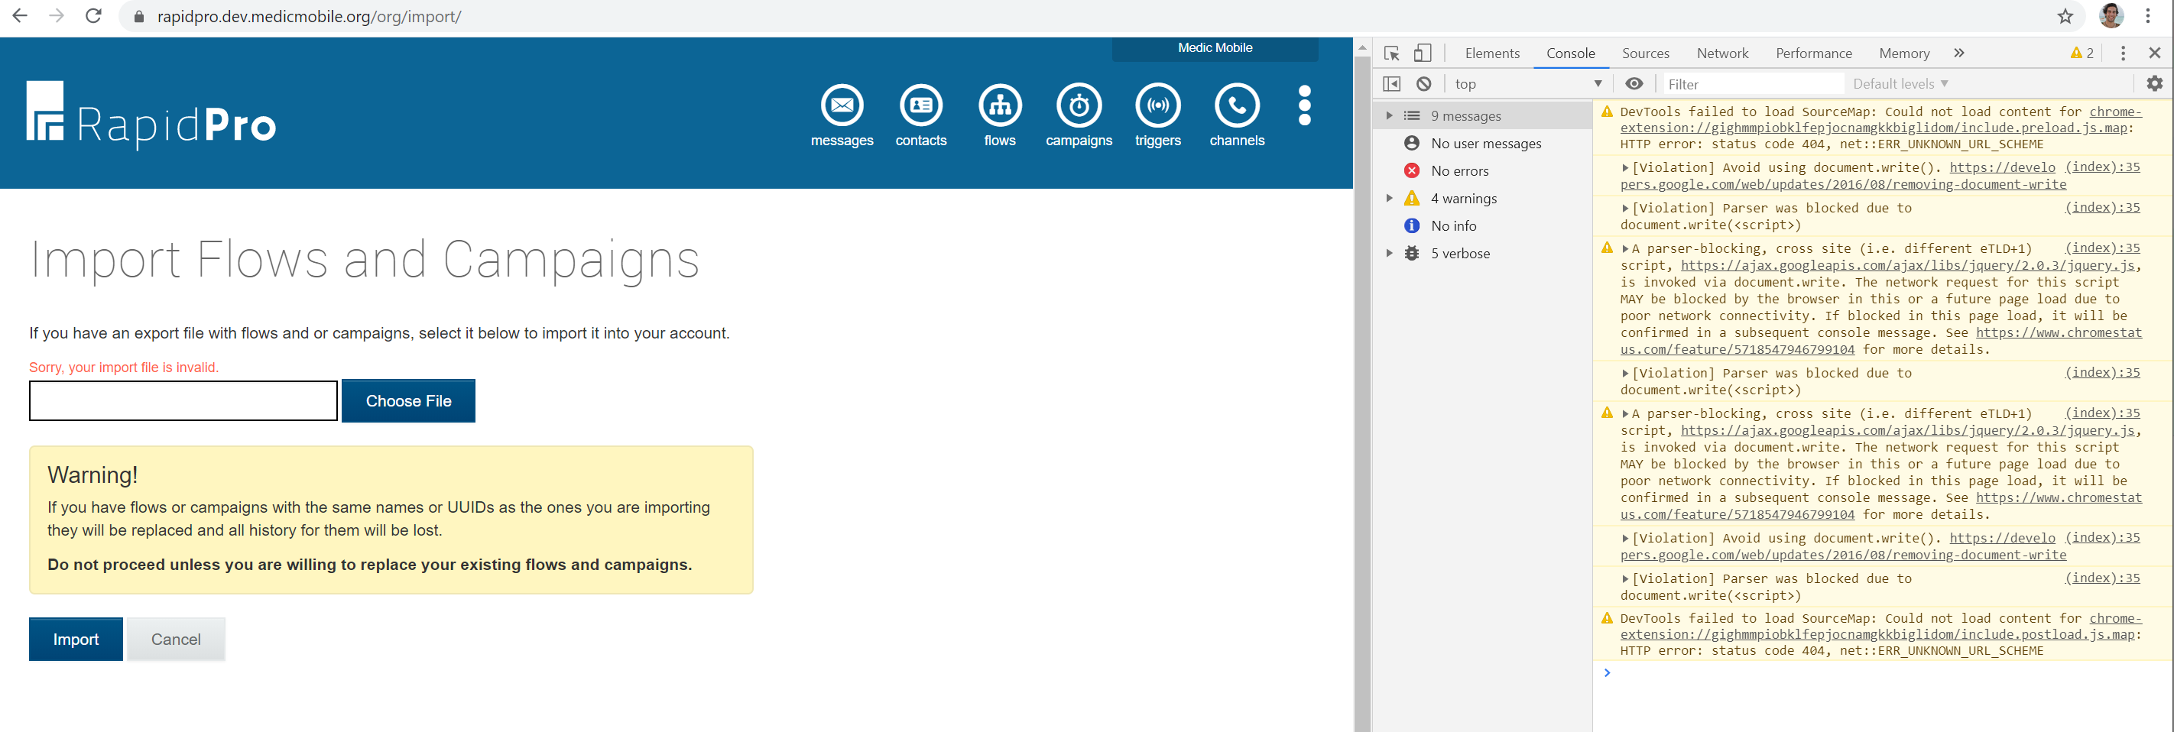Open DevTools settings gear
Screen dimensions: 2174x732
click(x=2156, y=83)
